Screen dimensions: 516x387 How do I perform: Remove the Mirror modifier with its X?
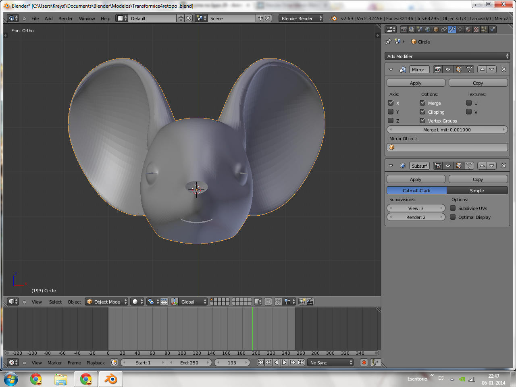(504, 69)
